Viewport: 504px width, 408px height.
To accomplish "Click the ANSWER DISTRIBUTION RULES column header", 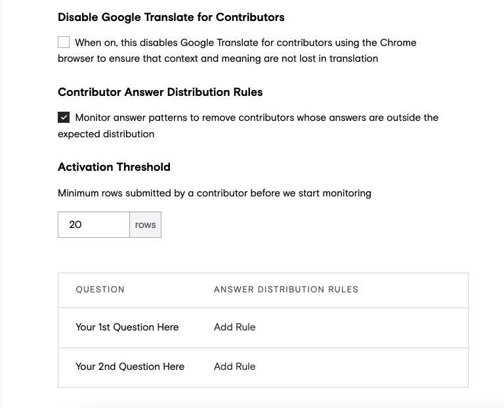I will click(x=286, y=290).
